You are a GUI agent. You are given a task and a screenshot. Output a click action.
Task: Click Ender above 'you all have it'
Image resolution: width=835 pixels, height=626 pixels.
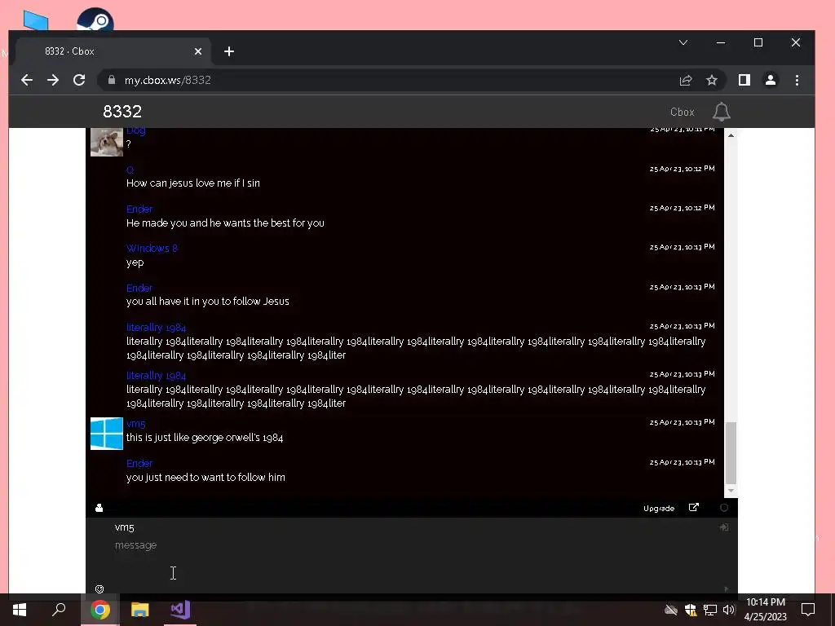[x=139, y=288]
